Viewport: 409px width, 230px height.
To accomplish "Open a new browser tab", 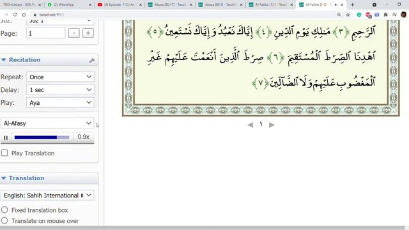I will click(x=352, y=4).
